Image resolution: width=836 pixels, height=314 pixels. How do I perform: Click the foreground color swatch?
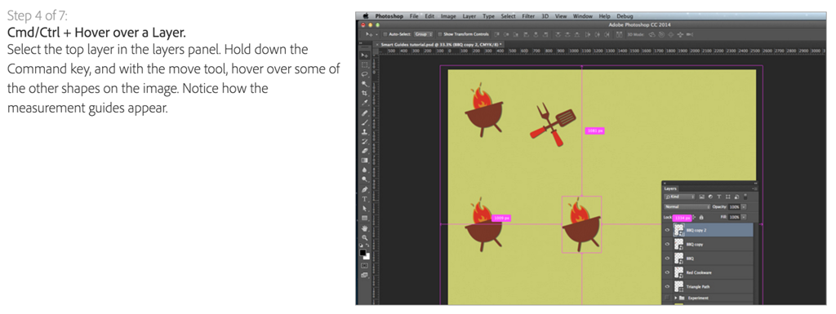tap(362, 252)
